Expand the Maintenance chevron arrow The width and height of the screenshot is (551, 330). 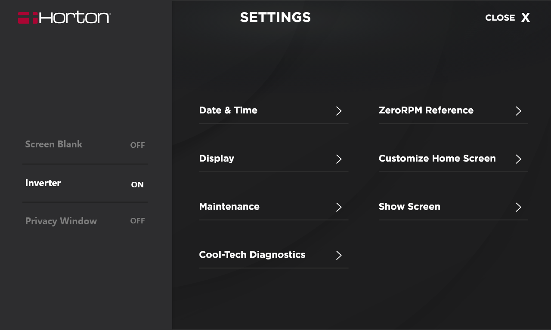click(x=339, y=207)
